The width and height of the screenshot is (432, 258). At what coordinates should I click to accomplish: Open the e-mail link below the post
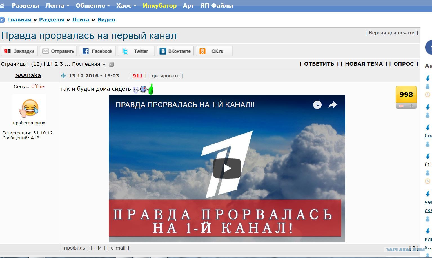tap(118, 248)
